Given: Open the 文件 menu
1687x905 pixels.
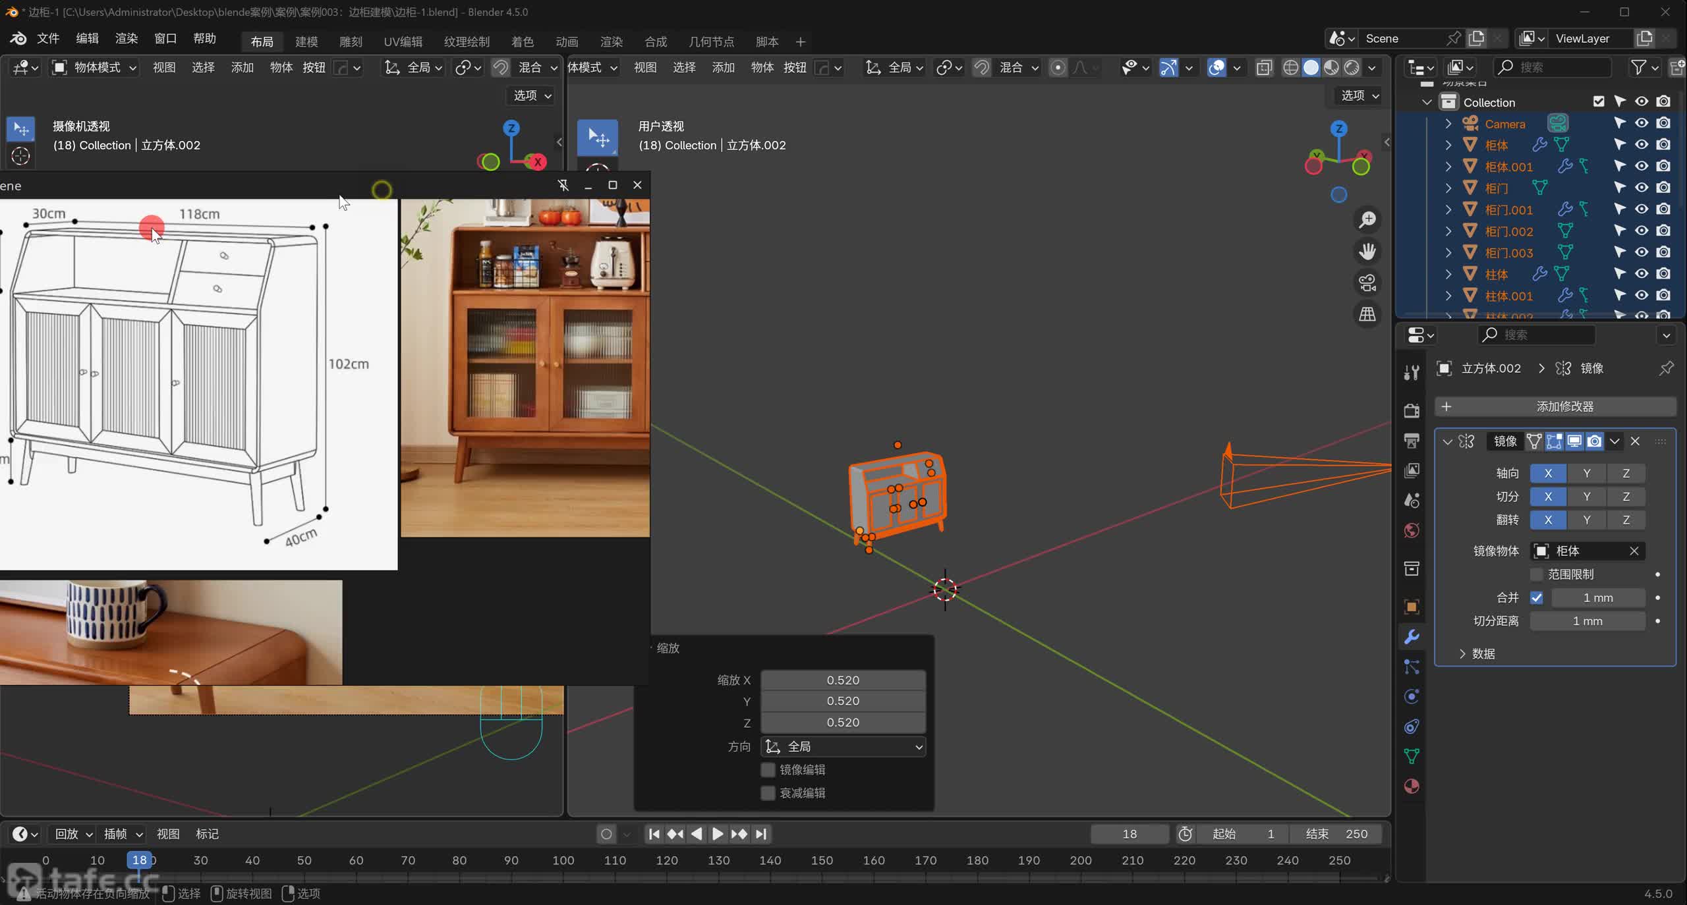Looking at the screenshot, I should tap(47, 39).
